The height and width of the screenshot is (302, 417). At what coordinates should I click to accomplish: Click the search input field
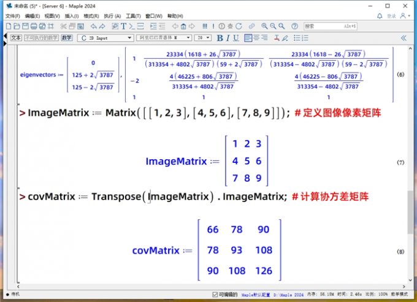tap(331, 26)
